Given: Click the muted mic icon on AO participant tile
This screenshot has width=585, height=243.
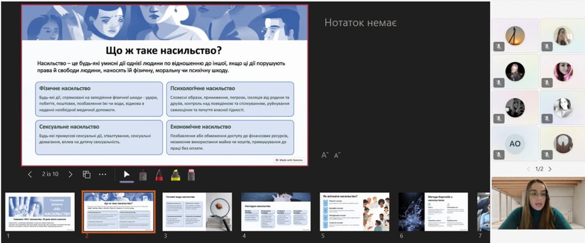Looking at the screenshot, I should coord(499,155).
